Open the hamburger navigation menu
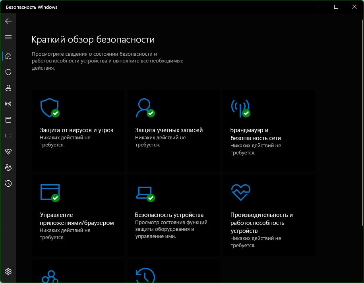Screen dimensions: 364x283 tap(8, 37)
